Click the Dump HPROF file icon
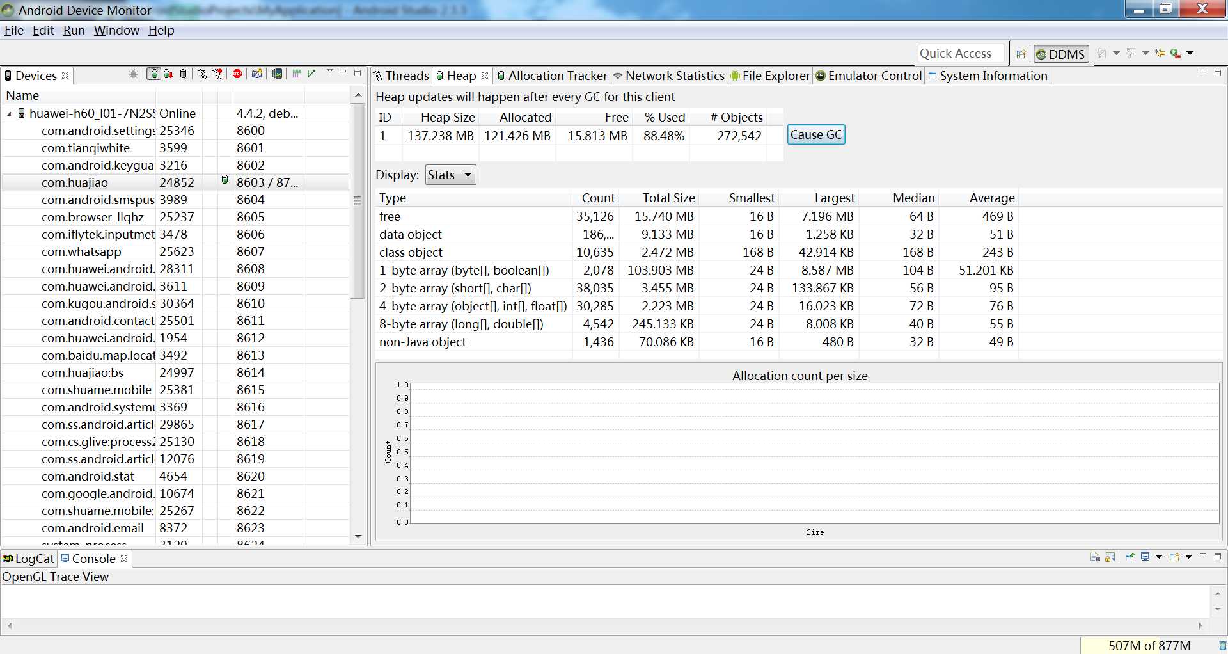 [168, 74]
